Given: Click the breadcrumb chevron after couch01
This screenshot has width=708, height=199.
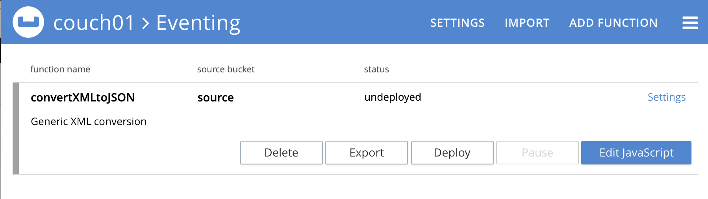Looking at the screenshot, I should (x=146, y=23).
